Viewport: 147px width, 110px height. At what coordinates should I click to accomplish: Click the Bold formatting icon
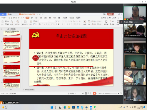pyautogui.click(x=40, y=24)
